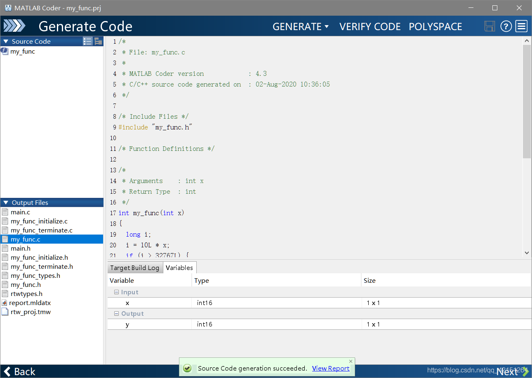
Task: Open the GENERATE dropdown
Action: pos(301,26)
